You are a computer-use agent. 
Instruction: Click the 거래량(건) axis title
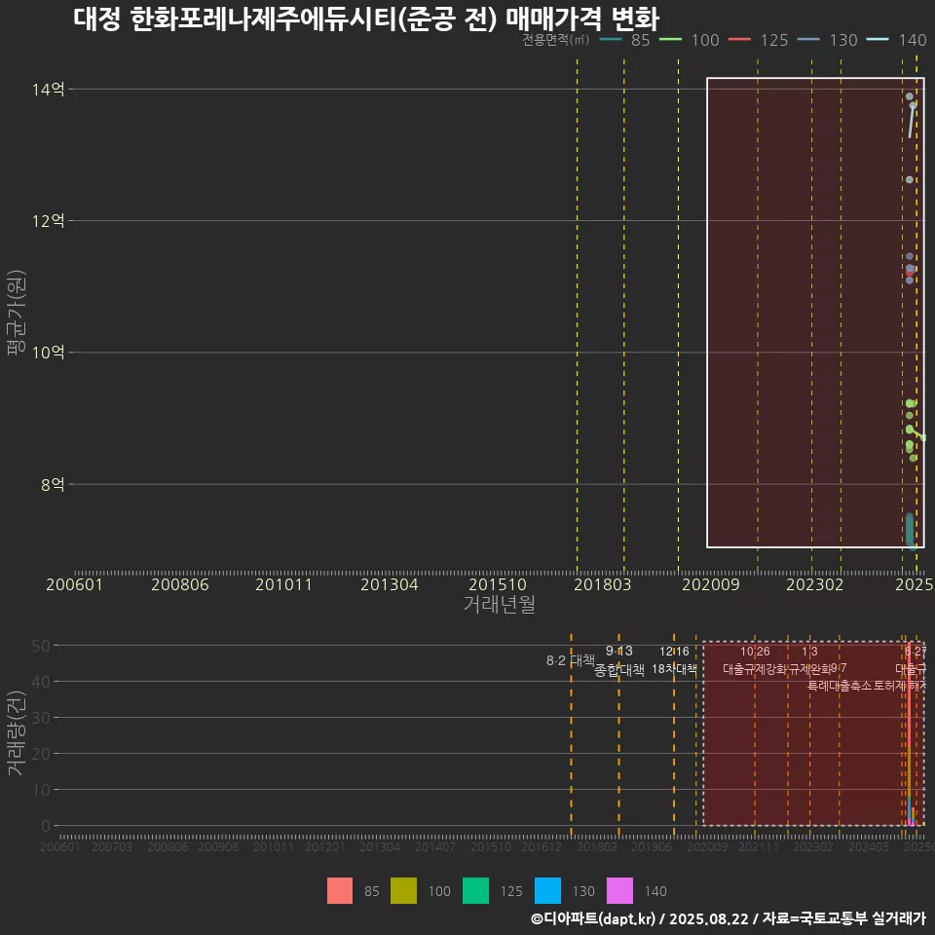(x=16, y=732)
